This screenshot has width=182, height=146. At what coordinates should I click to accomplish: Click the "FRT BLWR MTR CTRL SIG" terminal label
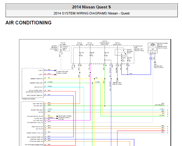coord(35,123)
